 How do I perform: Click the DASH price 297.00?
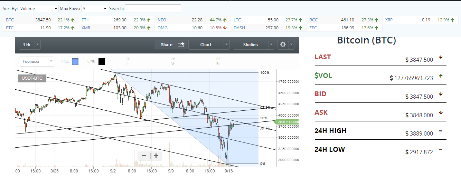(272, 28)
